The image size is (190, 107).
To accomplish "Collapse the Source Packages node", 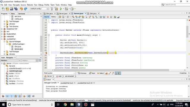I will pyautogui.click(x=4, y=42).
